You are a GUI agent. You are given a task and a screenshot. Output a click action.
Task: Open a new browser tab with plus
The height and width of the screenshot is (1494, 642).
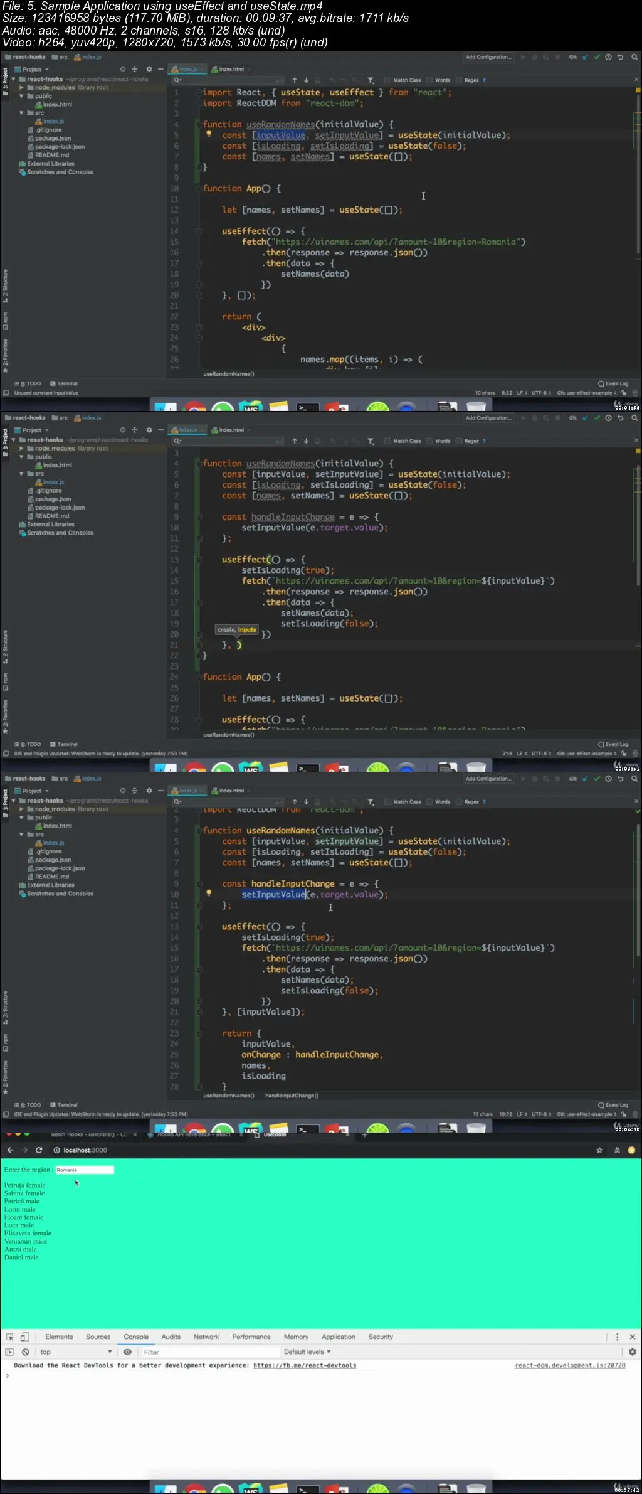pos(364,1134)
